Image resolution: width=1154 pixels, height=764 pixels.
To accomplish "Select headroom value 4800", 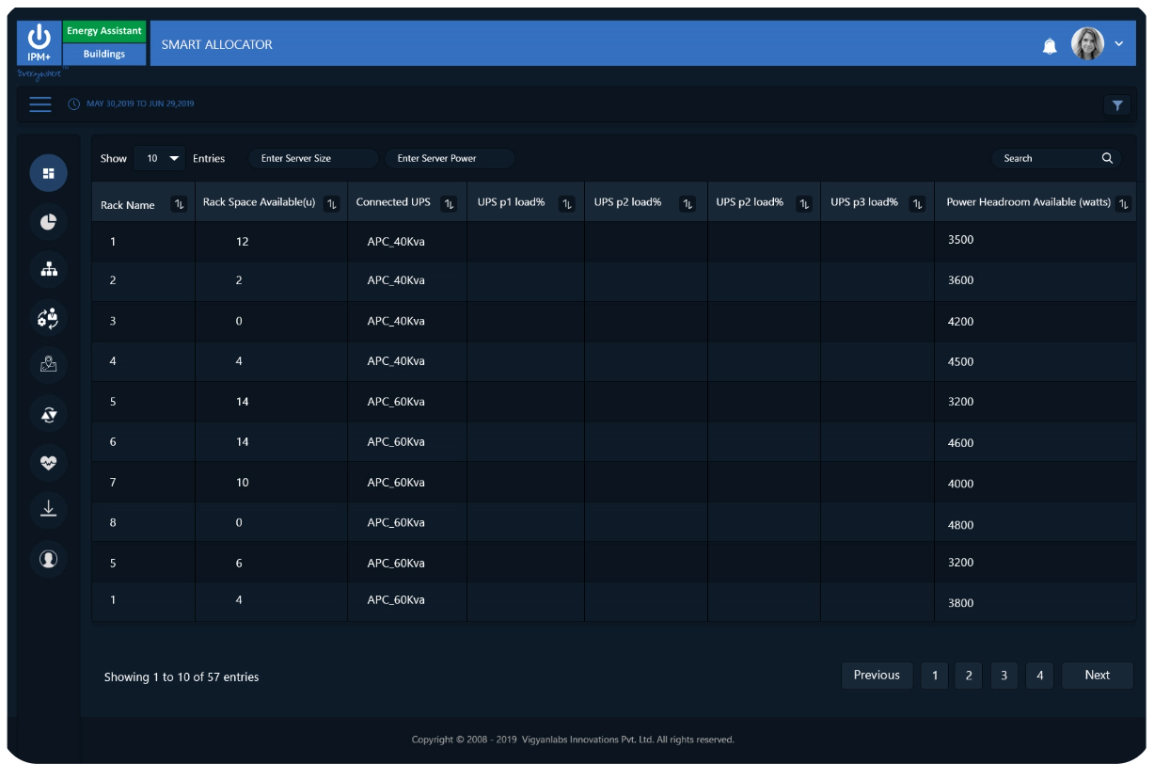I will [960, 526].
